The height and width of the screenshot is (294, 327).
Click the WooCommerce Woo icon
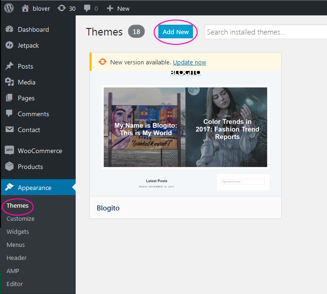pyautogui.click(x=9, y=150)
